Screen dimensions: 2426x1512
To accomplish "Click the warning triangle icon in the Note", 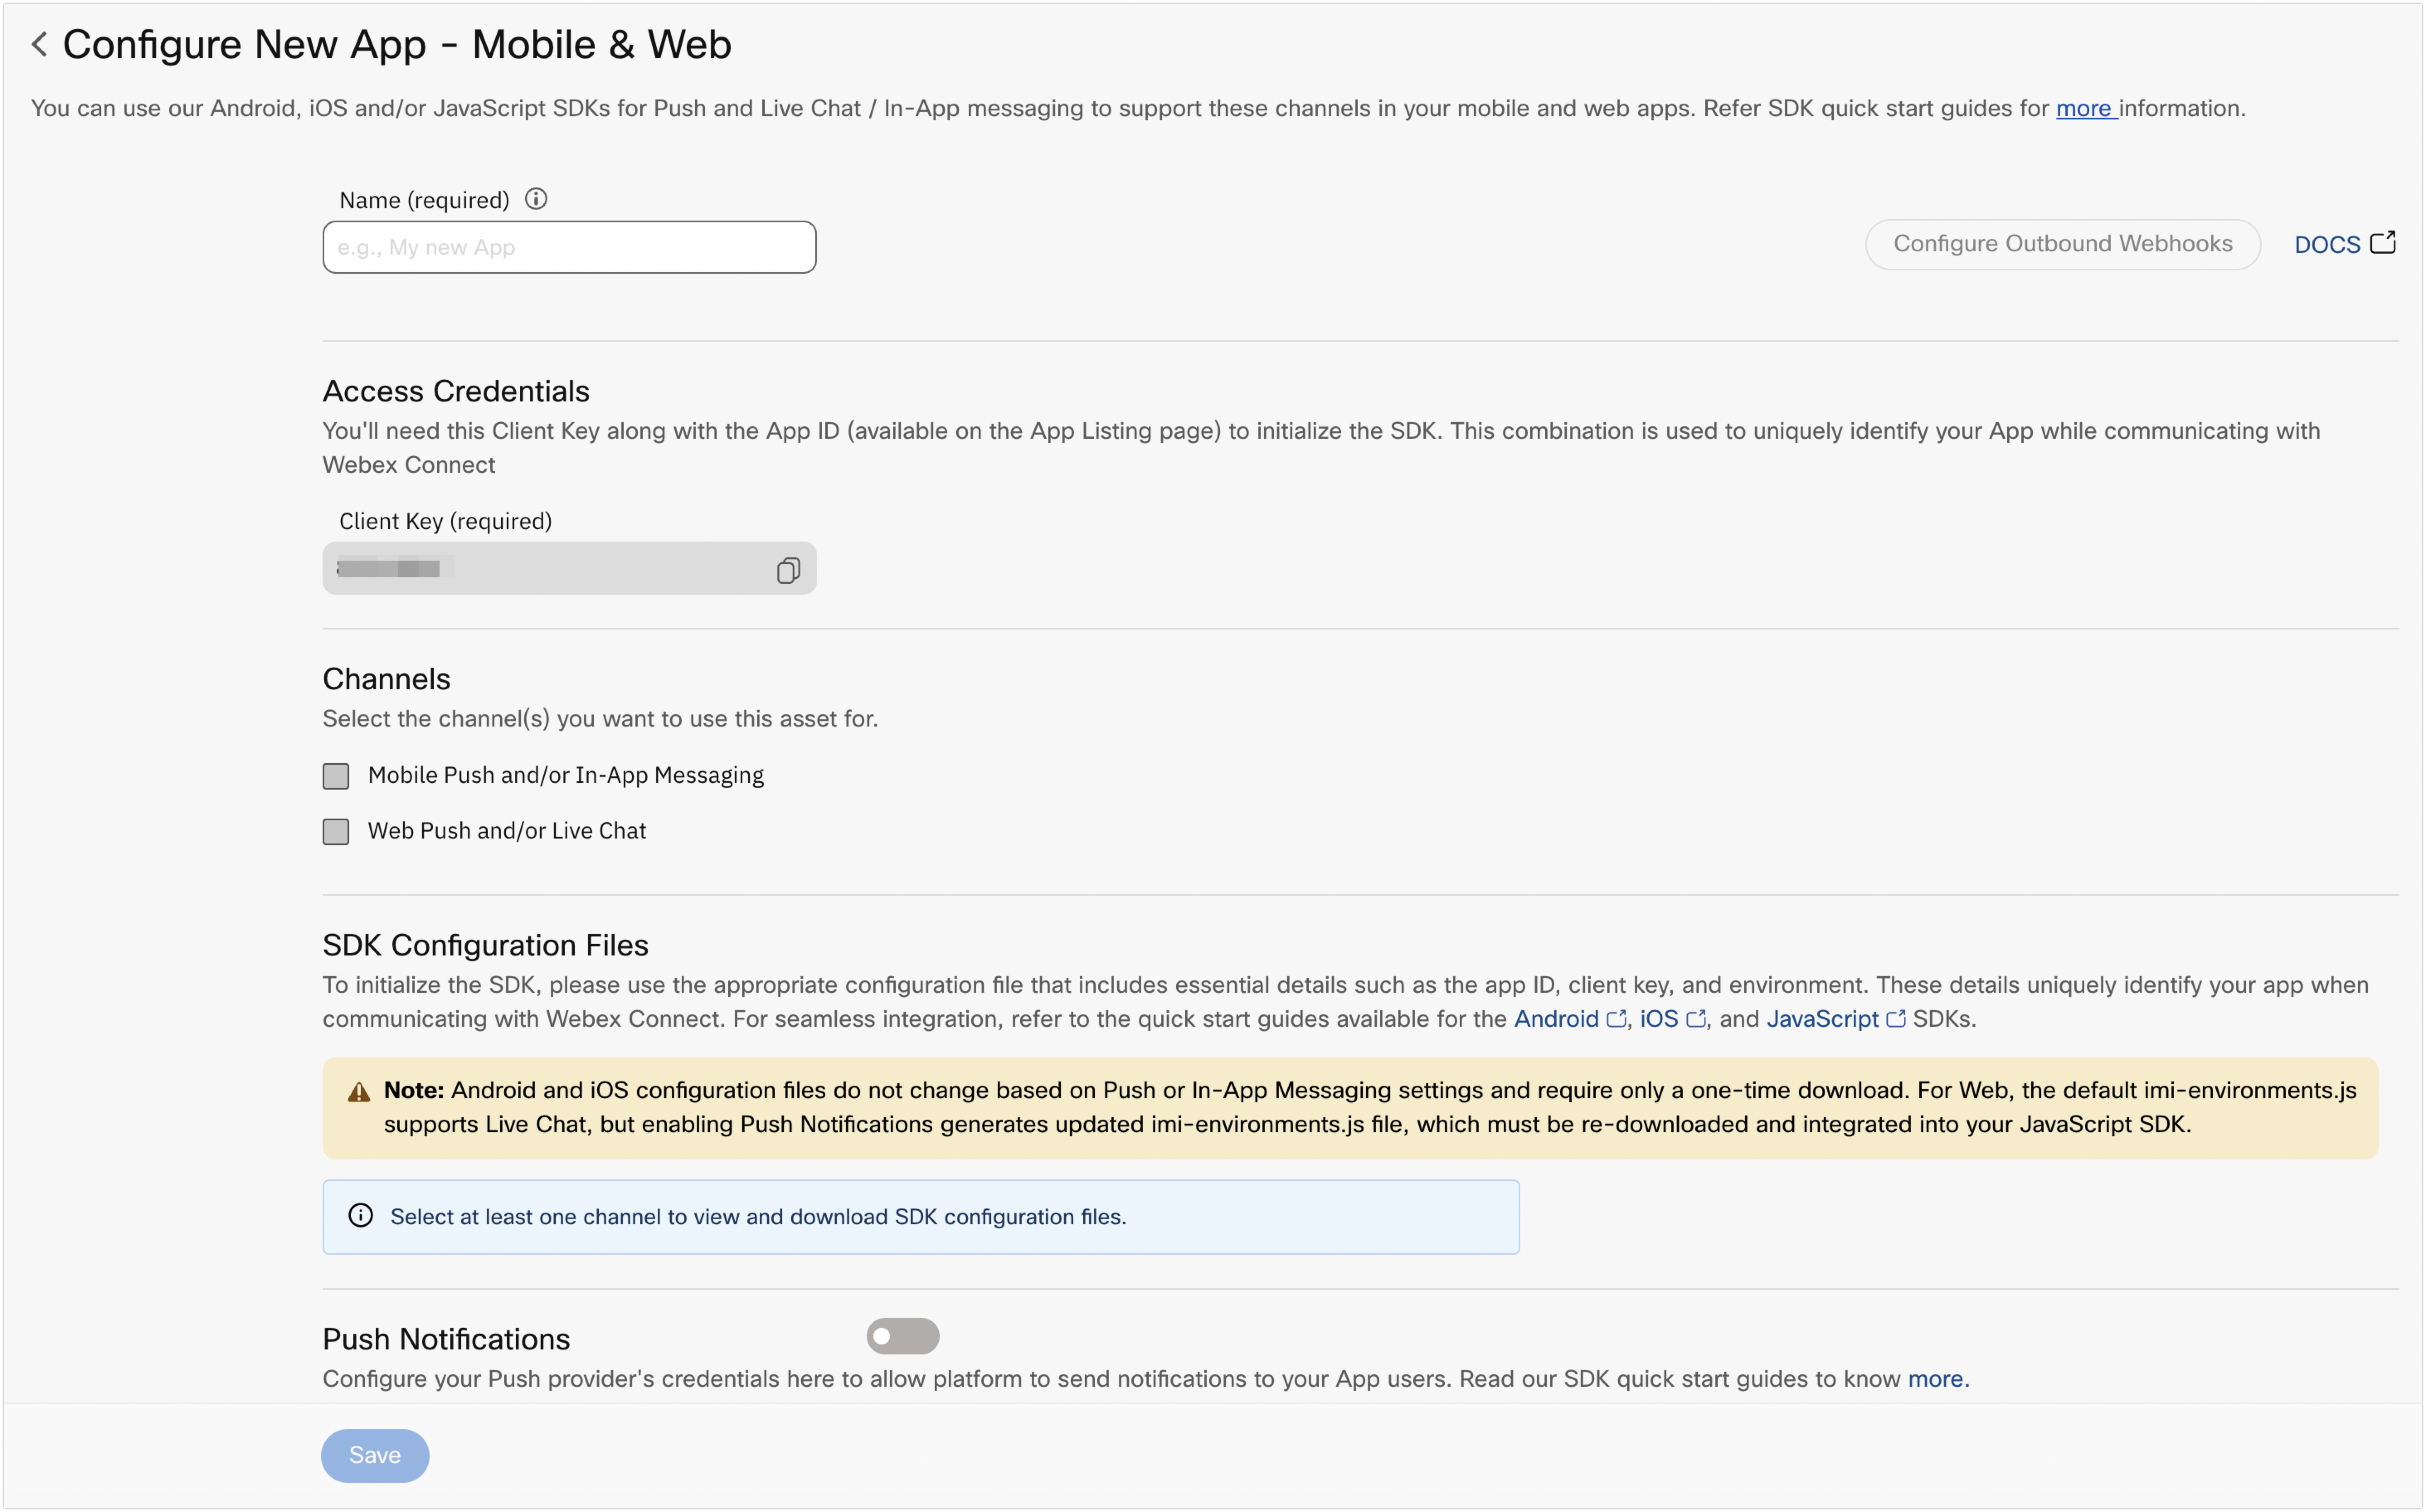I will tap(359, 1092).
